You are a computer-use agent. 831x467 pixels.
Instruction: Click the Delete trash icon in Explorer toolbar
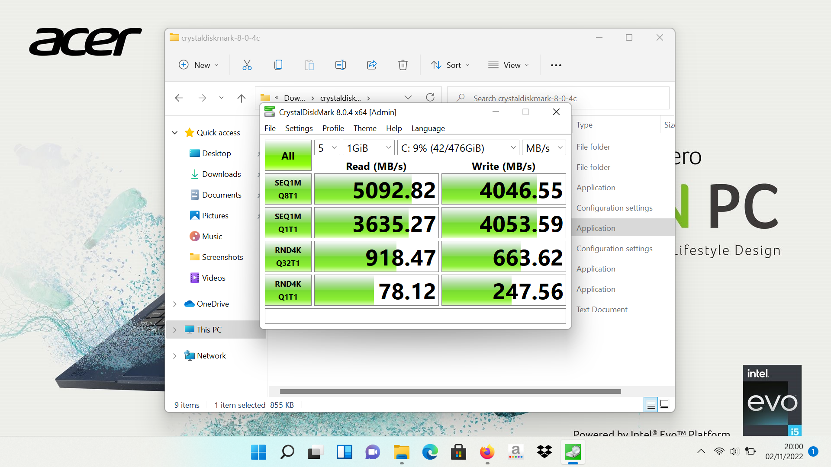[403, 65]
